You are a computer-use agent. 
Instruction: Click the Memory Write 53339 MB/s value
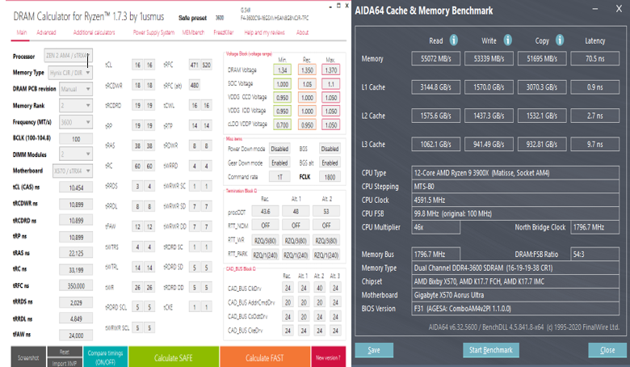coord(489,59)
